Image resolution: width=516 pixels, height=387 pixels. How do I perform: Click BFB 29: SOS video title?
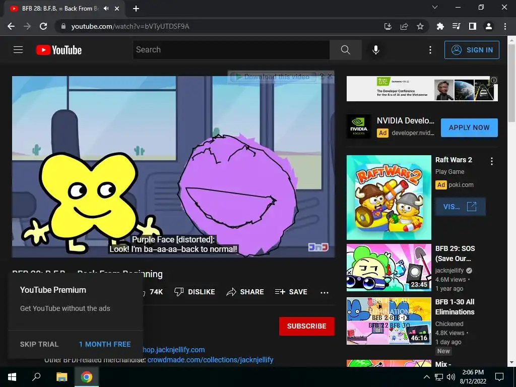[x=455, y=253]
